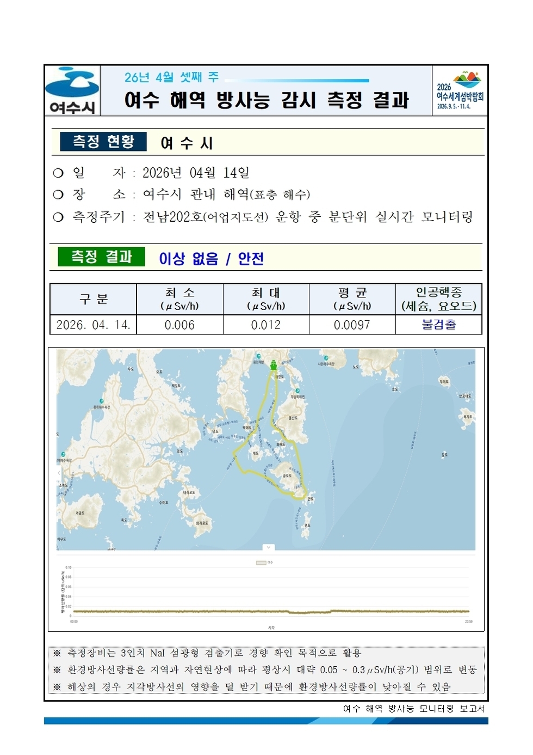The height and width of the screenshot is (755, 533).
Task: Click the 백일도 island label on the map
Action: pyautogui.click(x=176, y=385)
